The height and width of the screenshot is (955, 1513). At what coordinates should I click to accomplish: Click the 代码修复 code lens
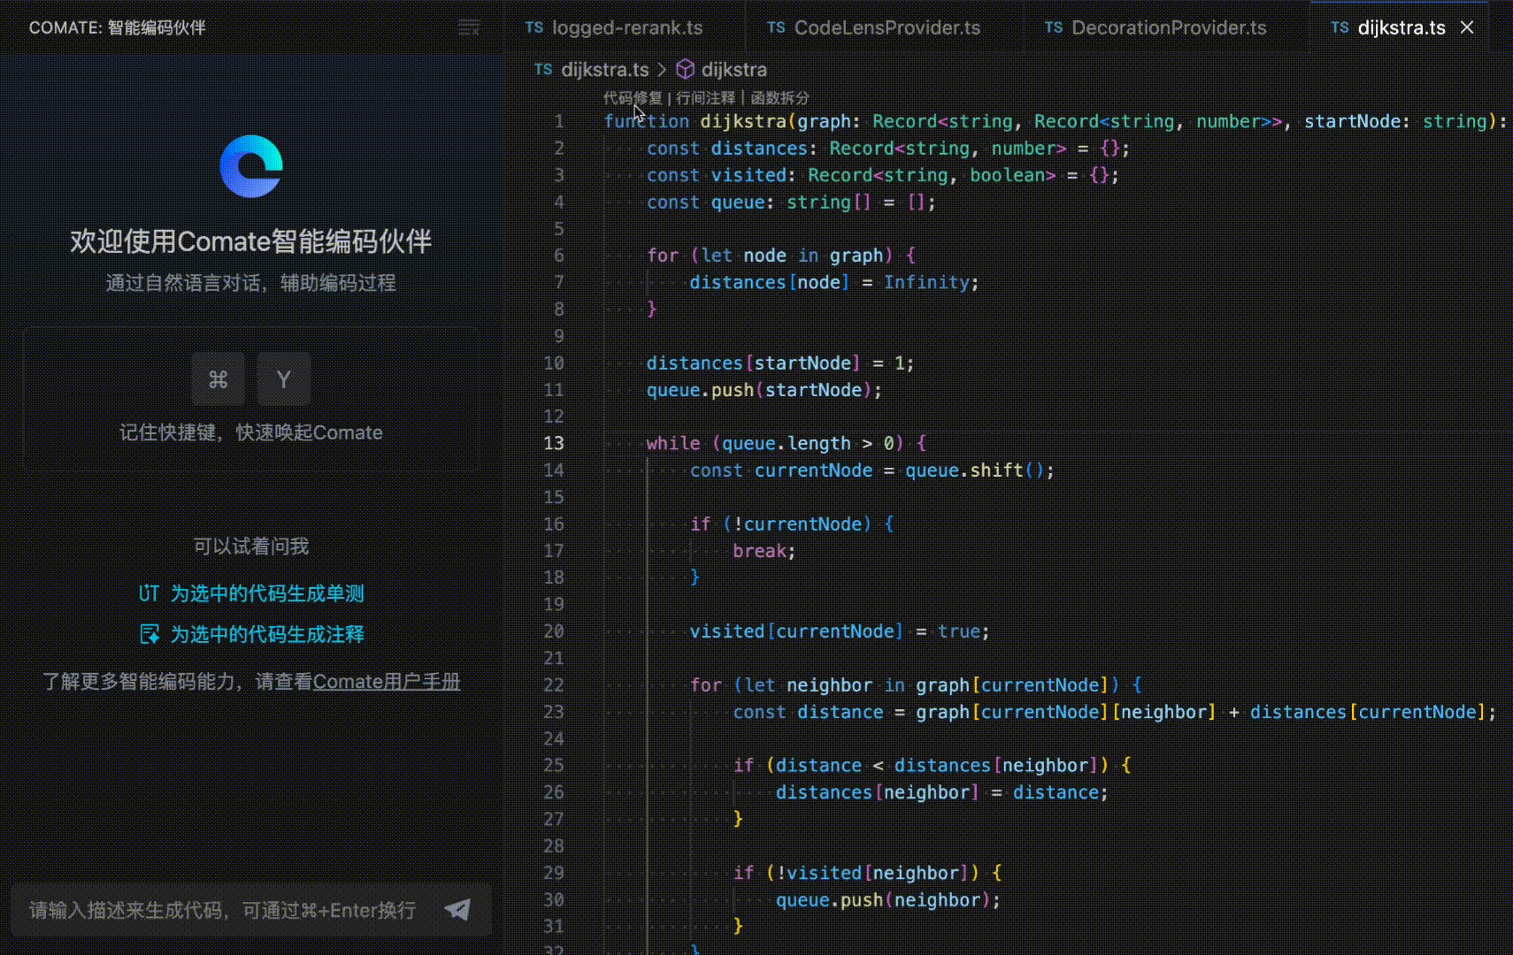(x=632, y=97)
